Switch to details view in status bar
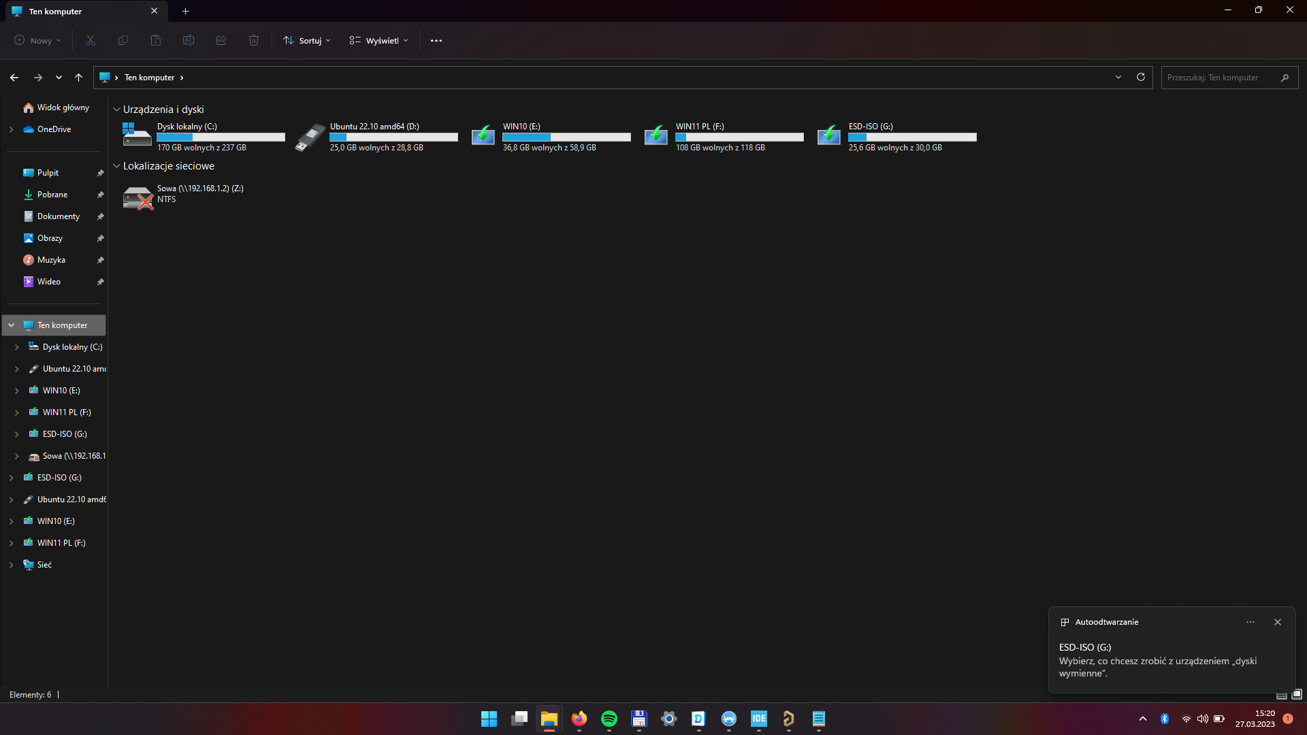 click(1281, 695)
